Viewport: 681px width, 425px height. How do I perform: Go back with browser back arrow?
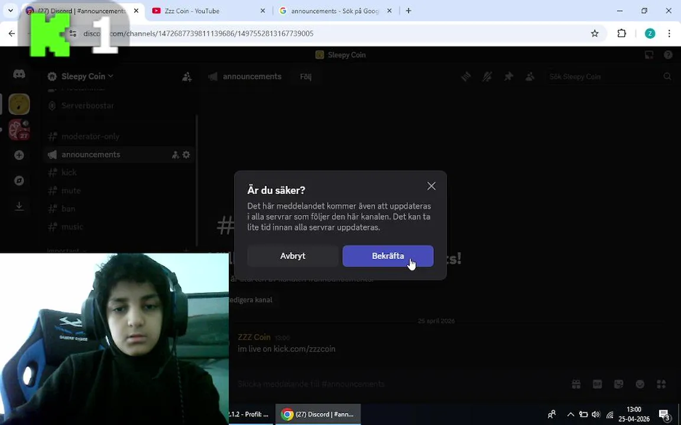12,34
